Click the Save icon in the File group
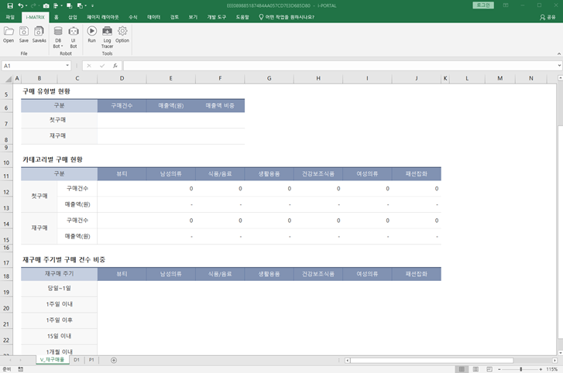The height and width of the screenshot is (373, 563). [24, 33]
